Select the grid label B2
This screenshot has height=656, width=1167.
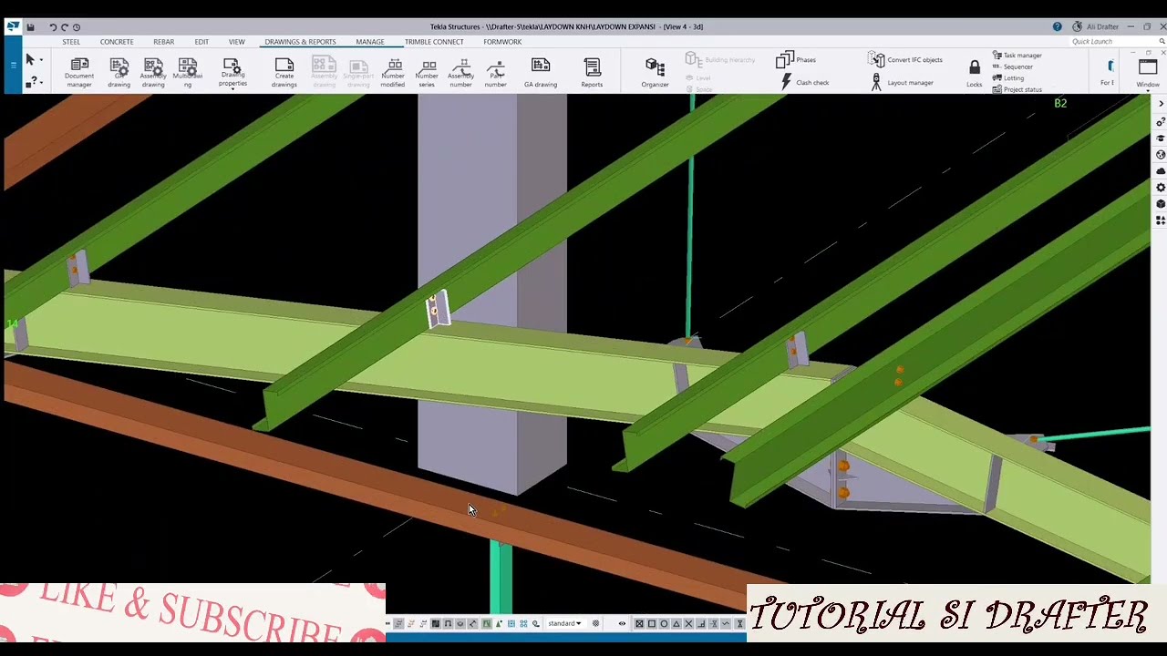click(1060, 103)
